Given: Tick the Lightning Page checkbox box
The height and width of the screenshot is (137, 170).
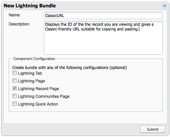Looking at the screenshot, I should point(14,81).
